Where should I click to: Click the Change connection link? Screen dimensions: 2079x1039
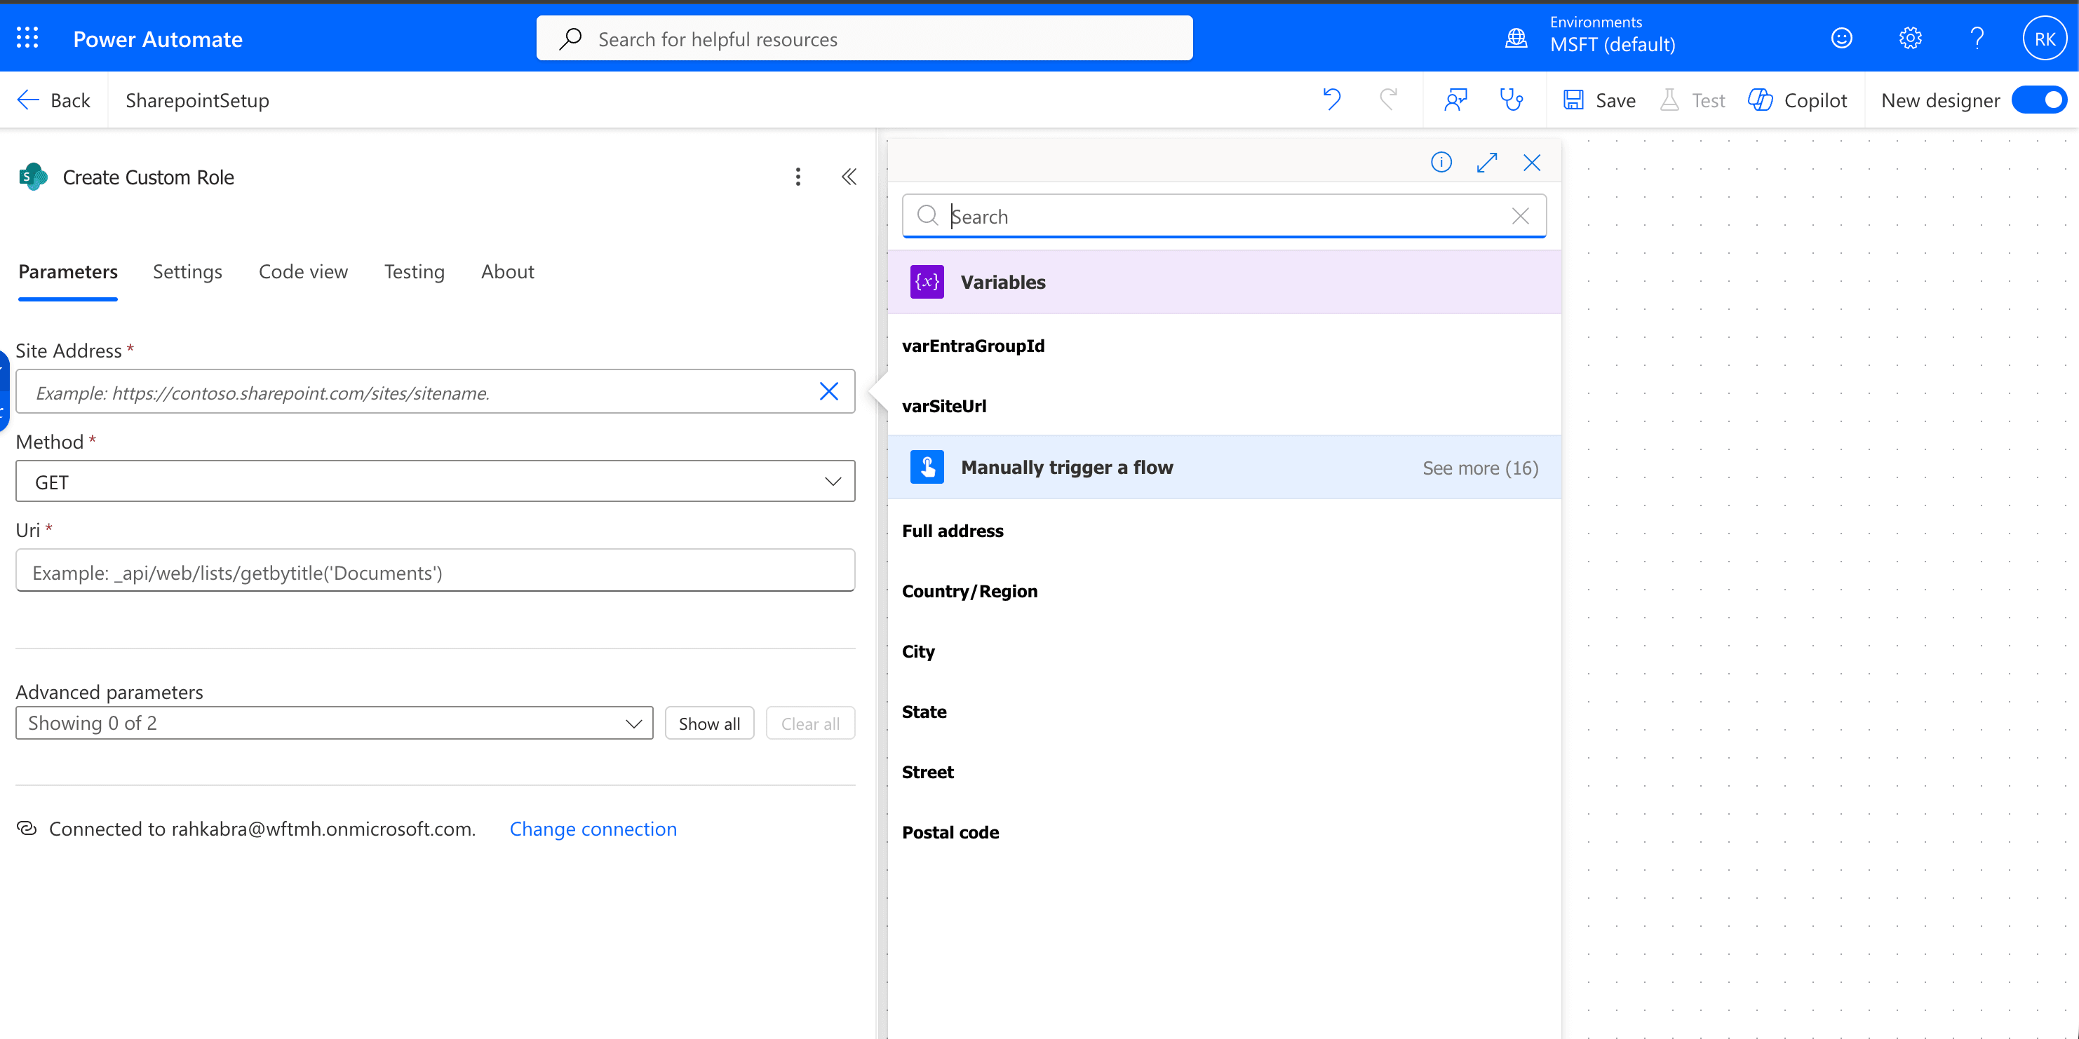(x=593, y=829)
